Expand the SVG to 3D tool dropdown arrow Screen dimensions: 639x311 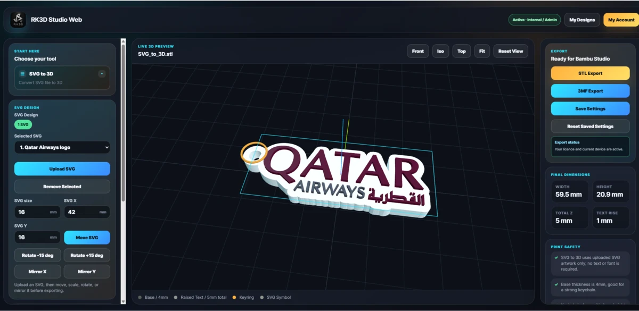click(102, 74)
